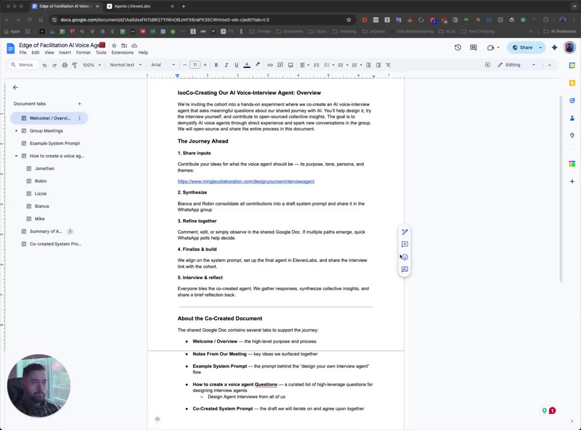Open the Extensions menu
The width and height of the screenshot is (581, 430).
[x=123, y=53]
